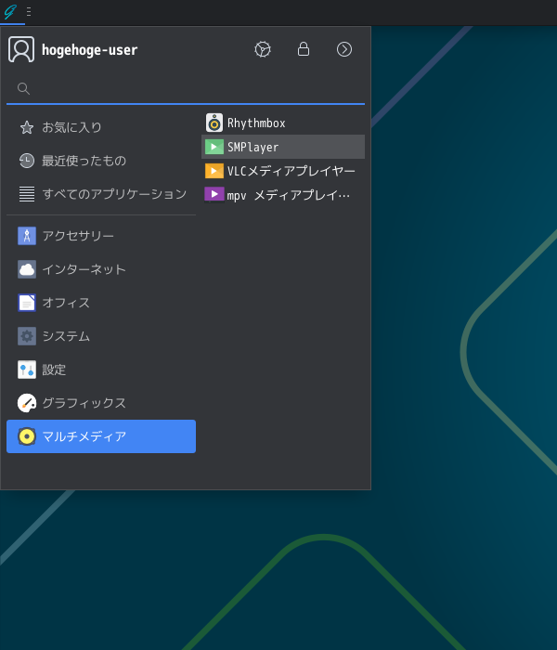Open the settings manager icon

[263, 49]
